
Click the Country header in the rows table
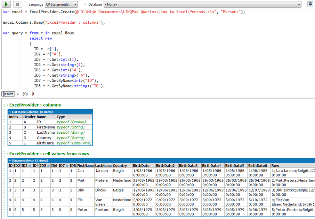point(122,166)
